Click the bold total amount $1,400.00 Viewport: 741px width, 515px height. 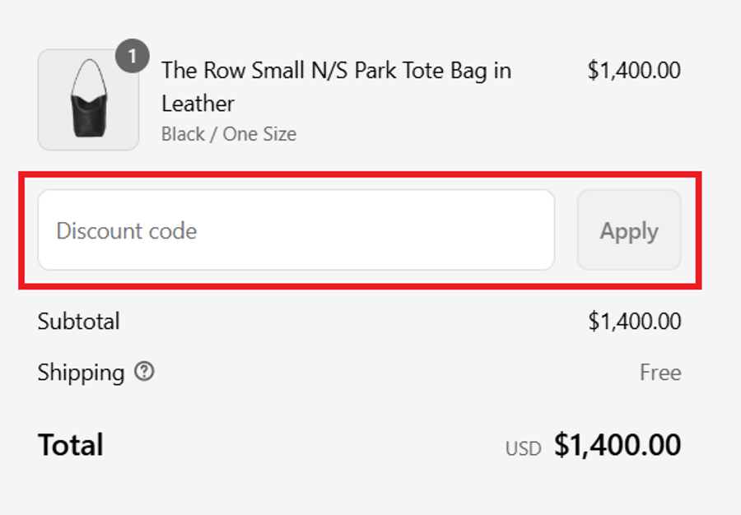(617, 445)
